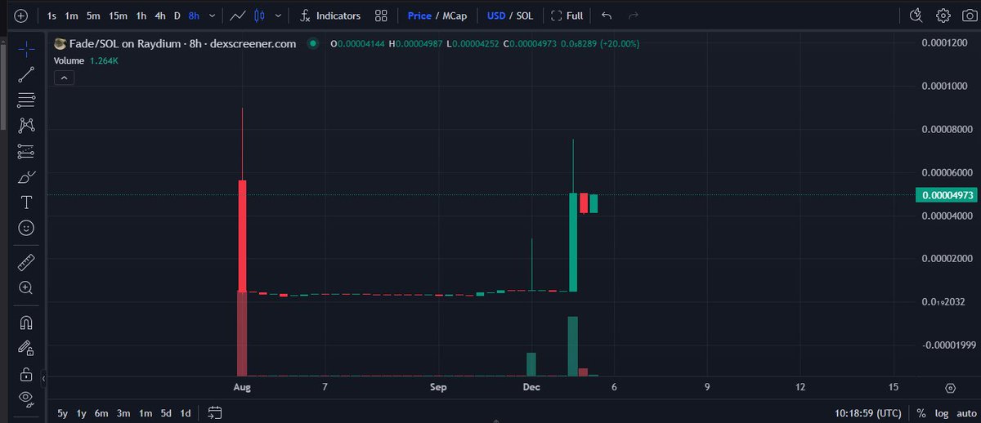
Task: Click the Volume 1.264K legend
Action: coord(87,60)
